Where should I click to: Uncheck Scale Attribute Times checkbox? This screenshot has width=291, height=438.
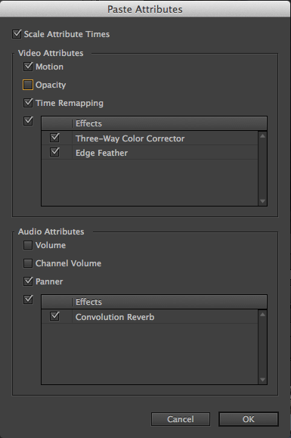tap(17, 34)
